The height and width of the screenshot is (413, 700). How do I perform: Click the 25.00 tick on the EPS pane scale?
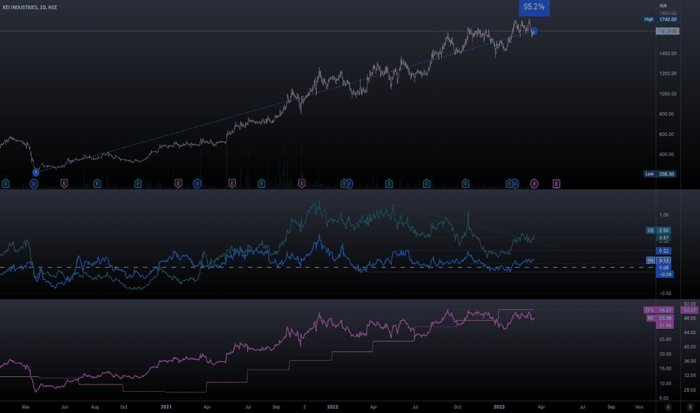665,339
